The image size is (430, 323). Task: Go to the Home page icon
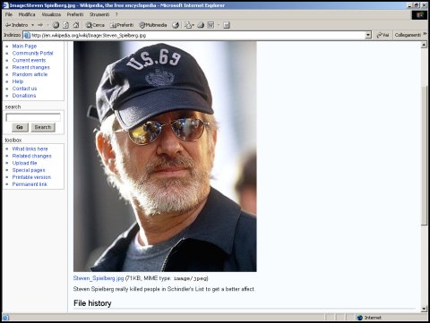[76, 25]
